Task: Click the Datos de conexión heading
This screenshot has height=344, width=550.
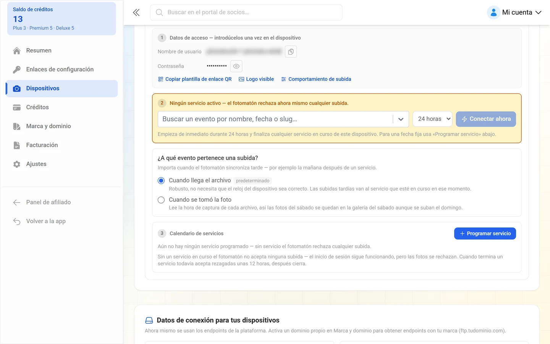Action: tap(218, 320)
